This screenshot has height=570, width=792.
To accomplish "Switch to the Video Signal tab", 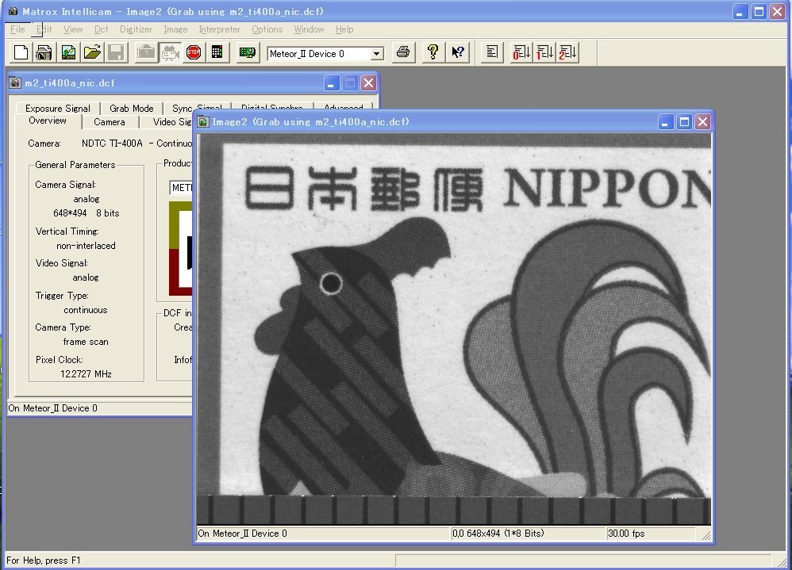I will pos(171,122).
